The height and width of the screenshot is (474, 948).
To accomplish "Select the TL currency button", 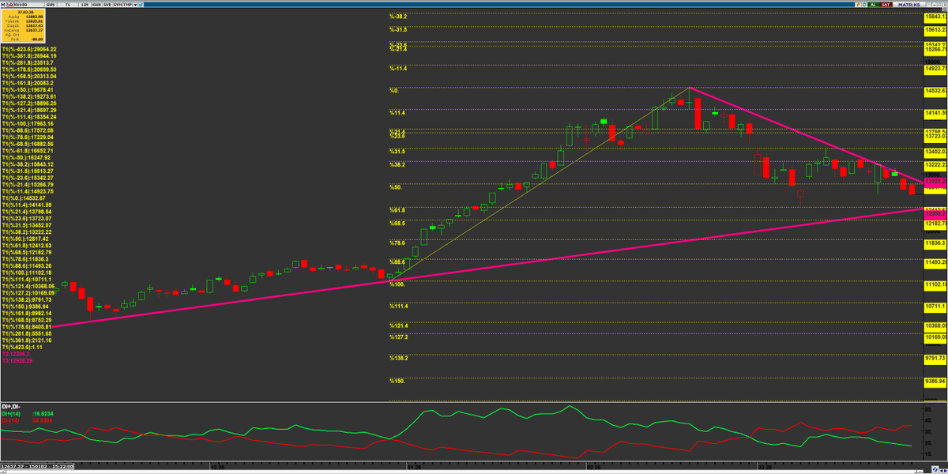I will 68,5.
